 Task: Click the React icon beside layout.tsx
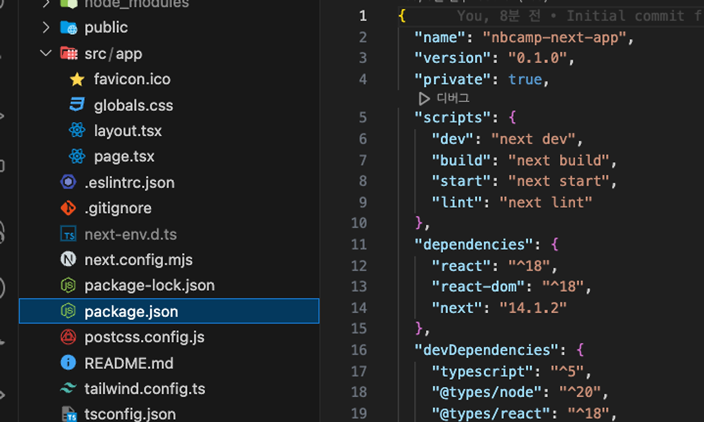pyautogui.click(x=77, y=130)
